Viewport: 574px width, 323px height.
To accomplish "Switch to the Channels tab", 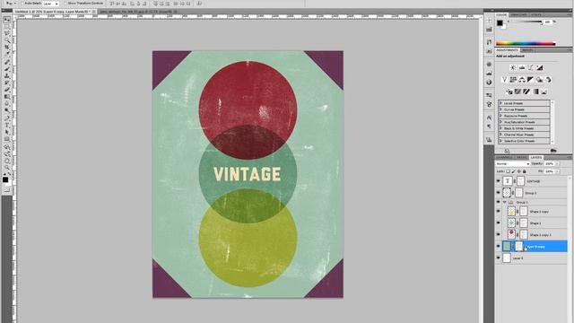I will [x=505, y=158].
